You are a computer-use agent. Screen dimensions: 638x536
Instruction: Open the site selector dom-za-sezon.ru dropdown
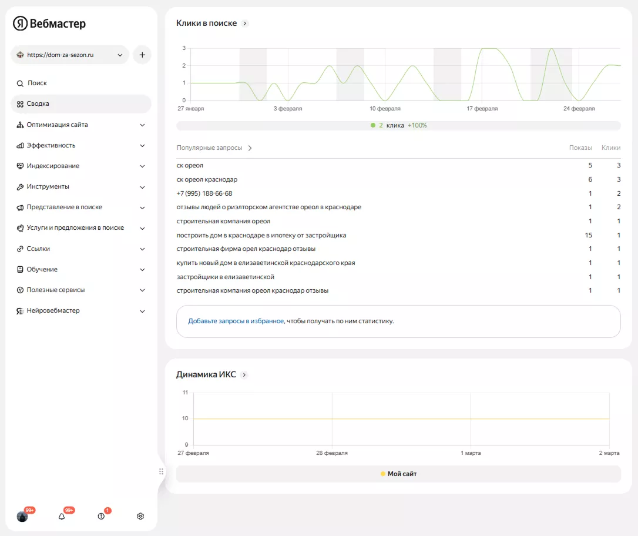[69, 55]
